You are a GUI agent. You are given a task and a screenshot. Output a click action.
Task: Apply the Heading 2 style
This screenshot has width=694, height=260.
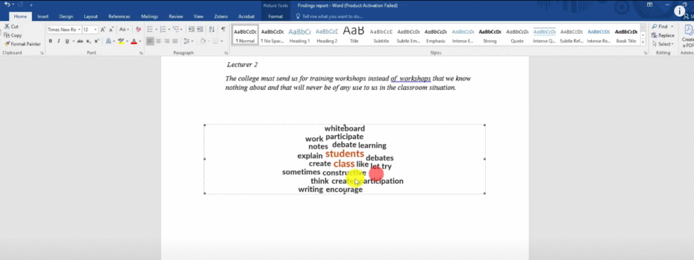(327, 35)
